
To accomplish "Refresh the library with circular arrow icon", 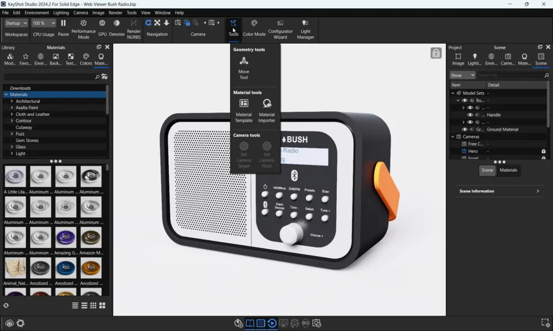I will click(x=6, y=306).
